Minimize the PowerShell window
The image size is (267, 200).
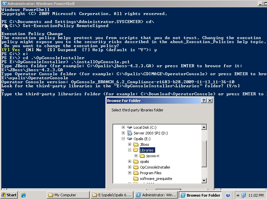click(260, 4)
